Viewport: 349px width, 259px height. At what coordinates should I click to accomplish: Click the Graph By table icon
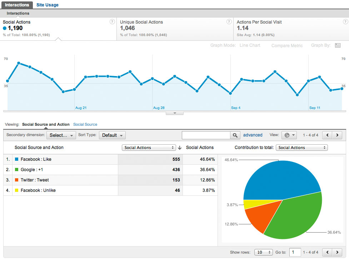pyautogui.click(x=338, y=45)
